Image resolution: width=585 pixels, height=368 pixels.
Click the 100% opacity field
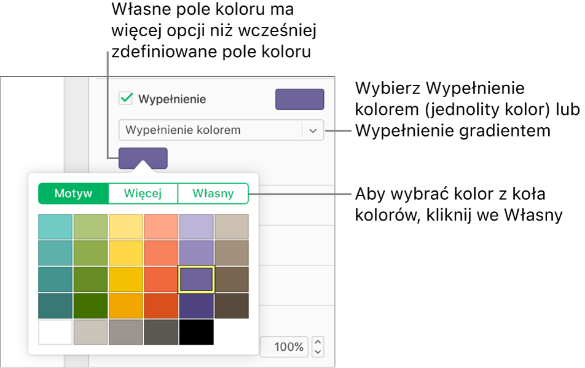pyautogui.click(x=285, y=346)
